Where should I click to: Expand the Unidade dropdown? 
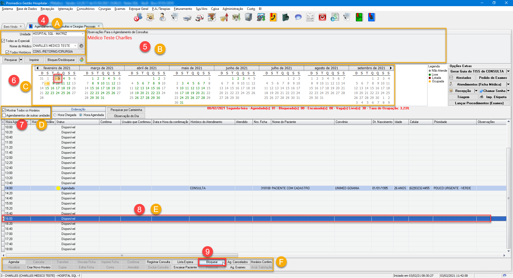point(83,34)
